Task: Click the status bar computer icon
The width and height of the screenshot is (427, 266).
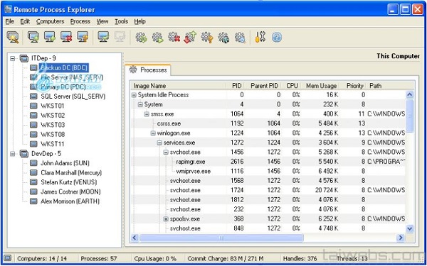Action: click(x=8, y=258)
